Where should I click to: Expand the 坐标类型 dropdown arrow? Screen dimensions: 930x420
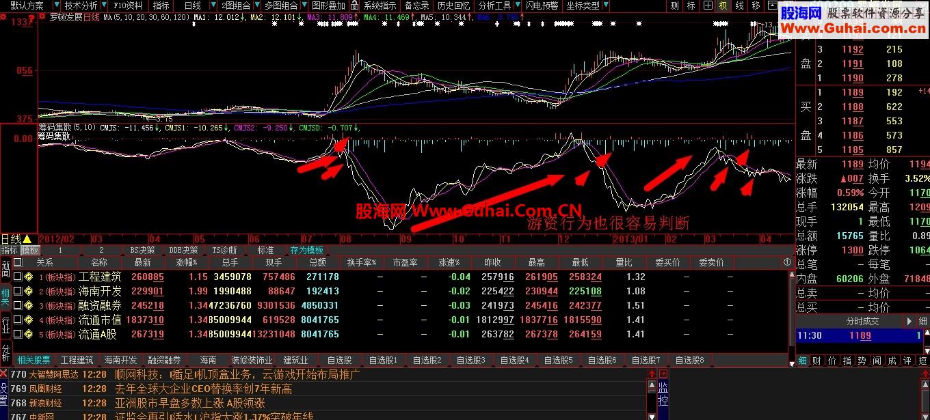click(604, 5)
